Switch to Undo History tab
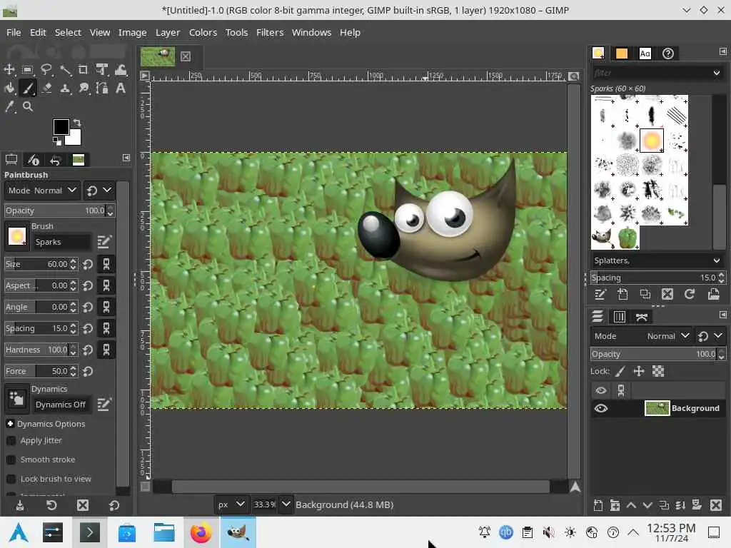 (56, 161)
